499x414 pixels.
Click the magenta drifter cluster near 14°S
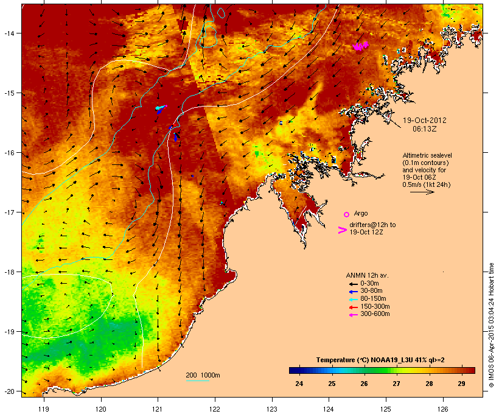click(x=361, y=46)
